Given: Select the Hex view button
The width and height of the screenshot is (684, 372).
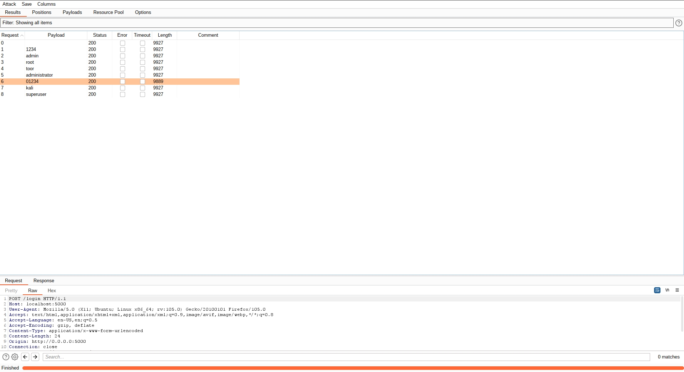Looking at the screenshot, I should click(52, 291).
